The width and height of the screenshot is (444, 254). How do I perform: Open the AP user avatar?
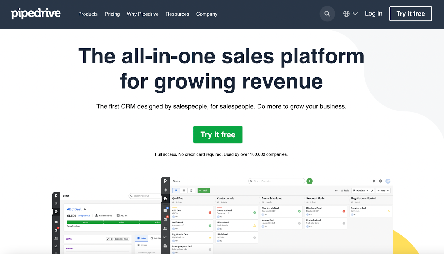pyautogui.click(x=388, y=181)
